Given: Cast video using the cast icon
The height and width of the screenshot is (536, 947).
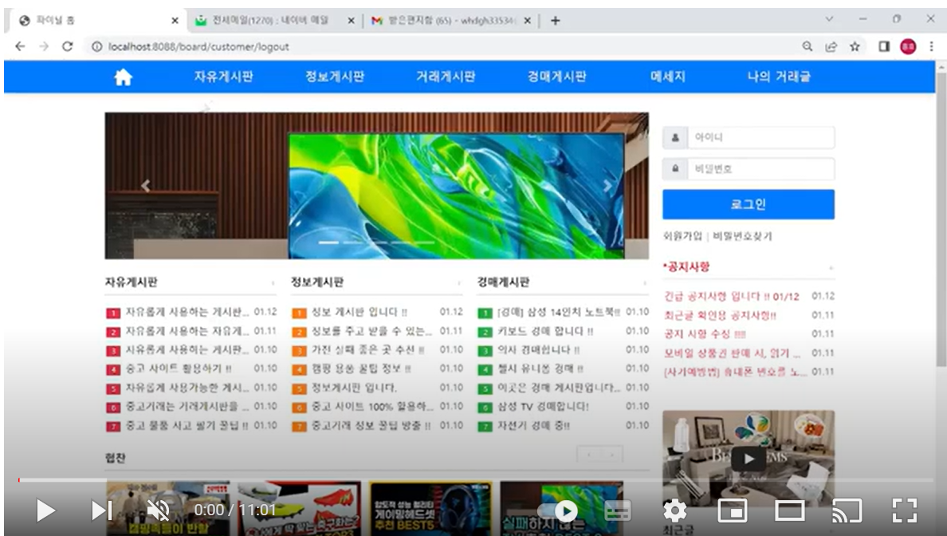Looking at the screenshot, I should pyautogui.click(x=847, y=511).
